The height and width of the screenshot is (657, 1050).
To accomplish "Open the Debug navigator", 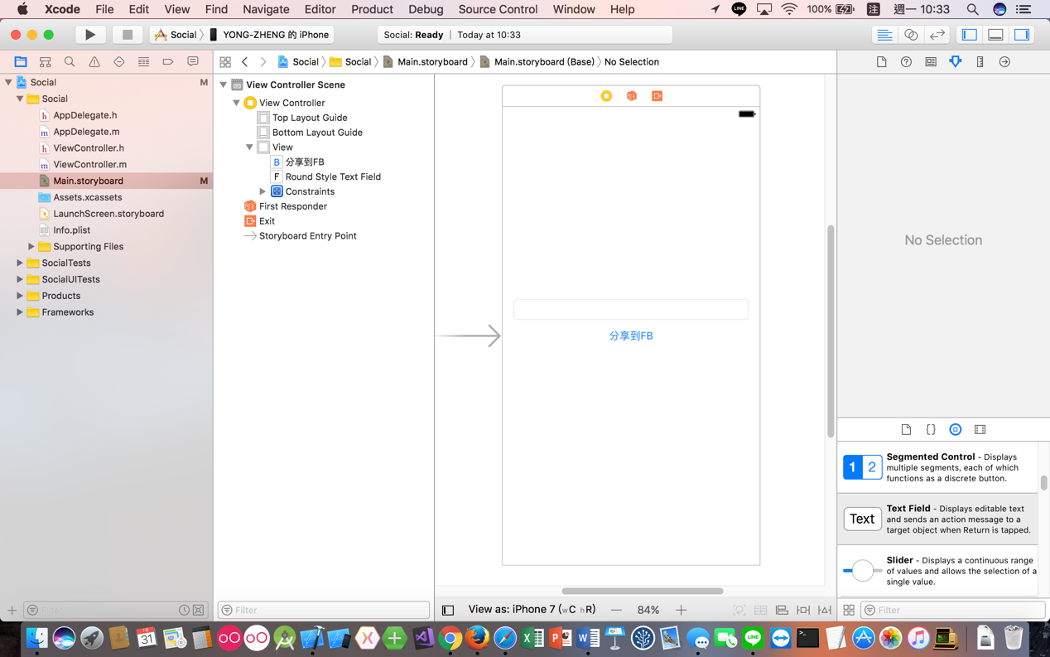I will tap(143, 61).
